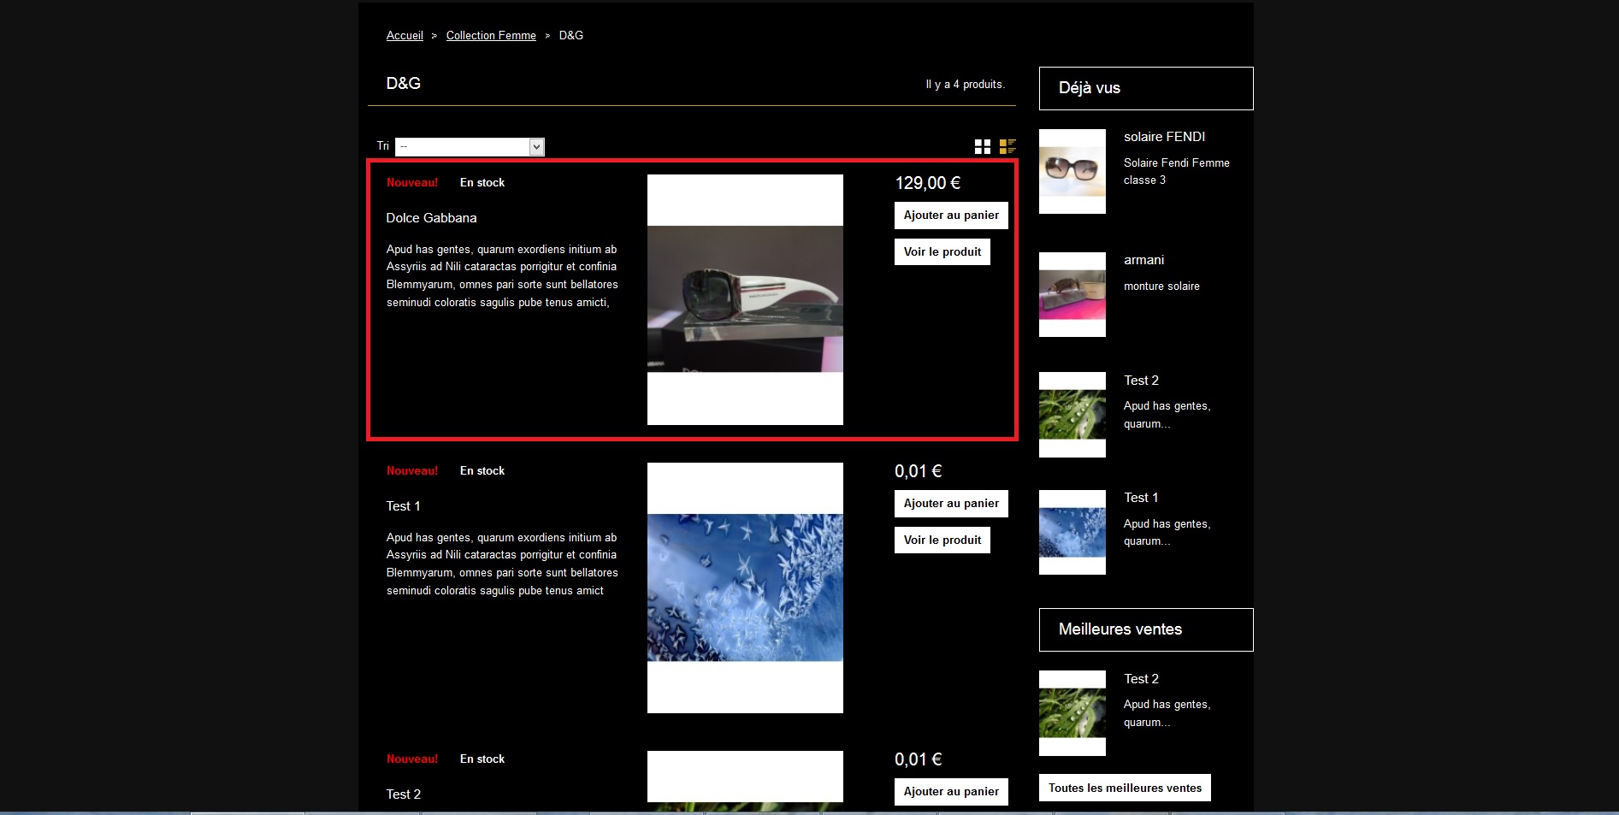Click 'monture solaire' description text

click(x=1161, y=286)
